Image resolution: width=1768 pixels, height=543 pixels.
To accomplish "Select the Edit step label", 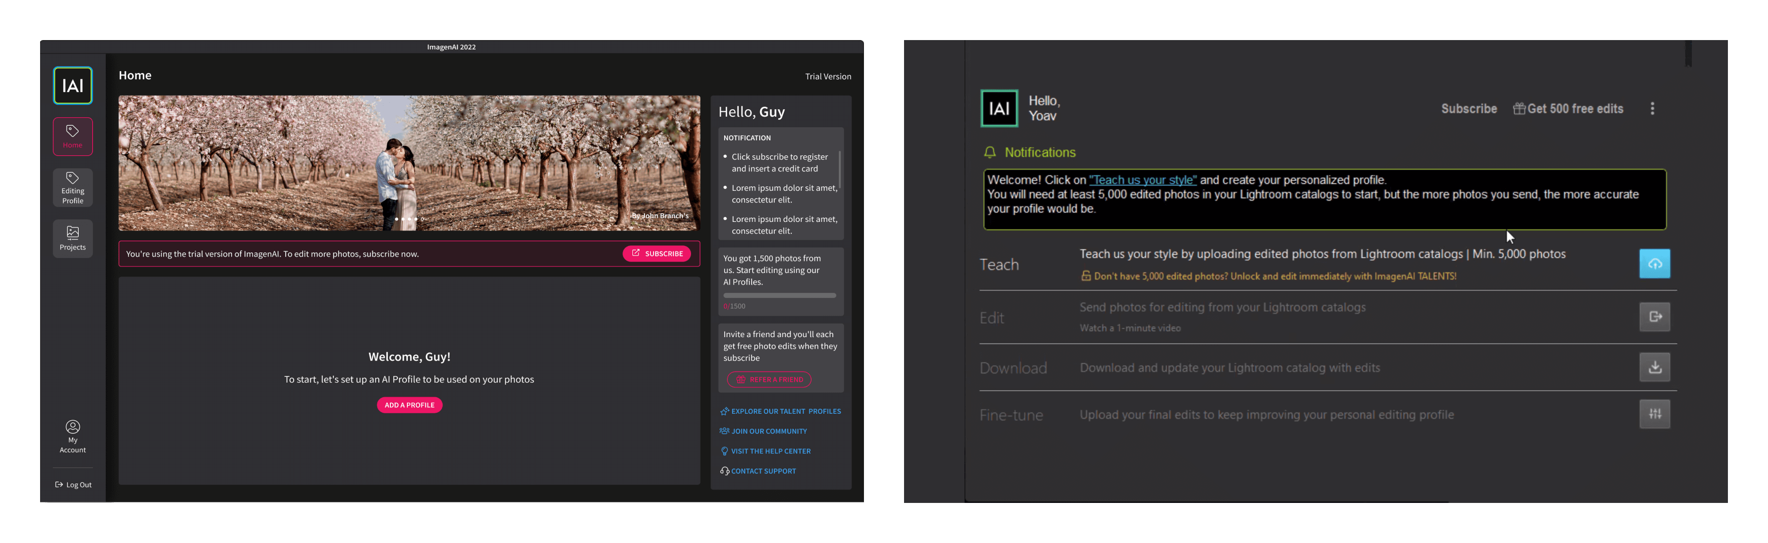I will pos(991,319).
